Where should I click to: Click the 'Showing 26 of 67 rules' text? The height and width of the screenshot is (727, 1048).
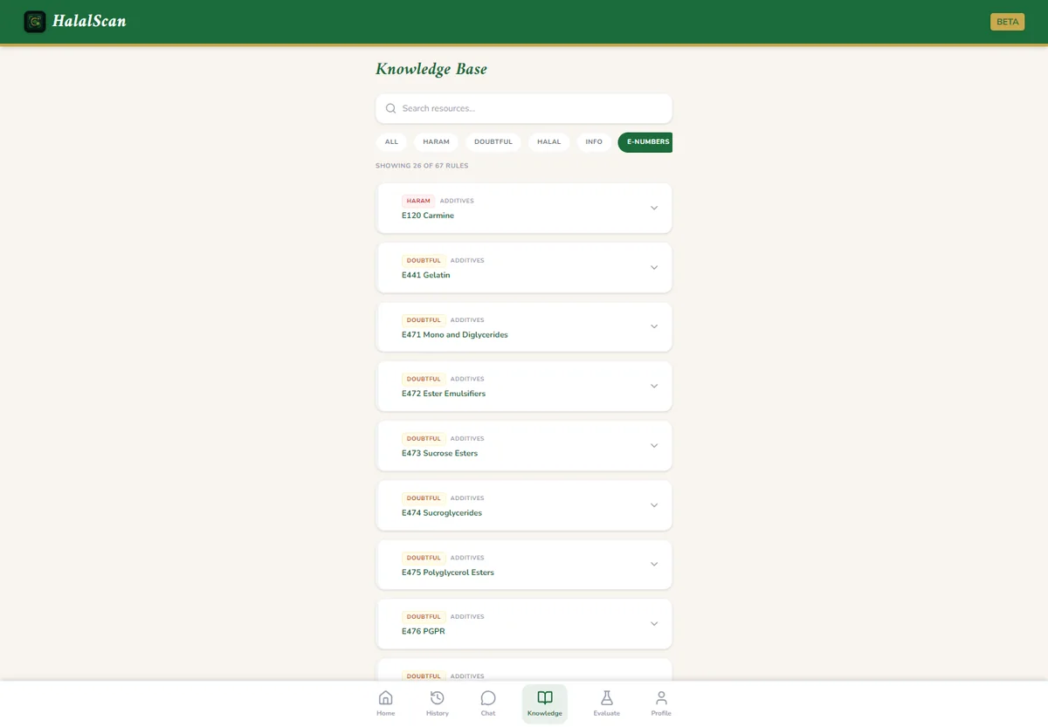pyautogui.click(x=422, y=166)
